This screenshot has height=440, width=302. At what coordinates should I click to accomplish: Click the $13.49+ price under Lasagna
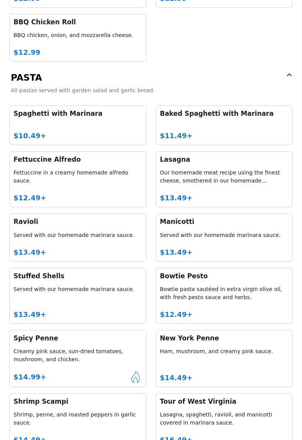[x=176, y=198]
